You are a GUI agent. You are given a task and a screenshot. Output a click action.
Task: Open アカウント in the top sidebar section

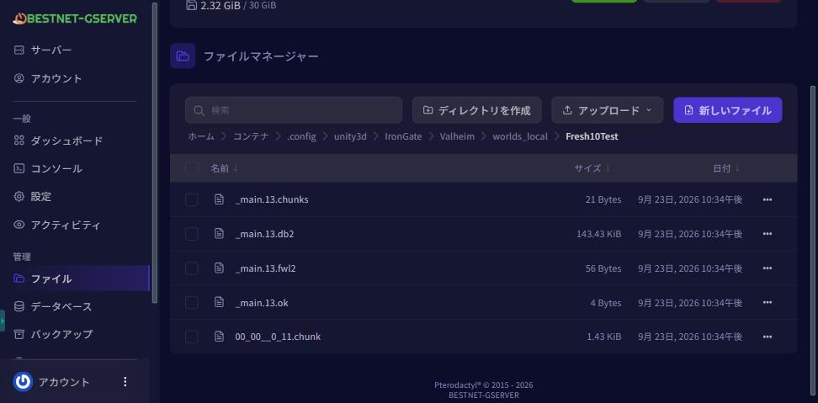click(x=47, y=78)
